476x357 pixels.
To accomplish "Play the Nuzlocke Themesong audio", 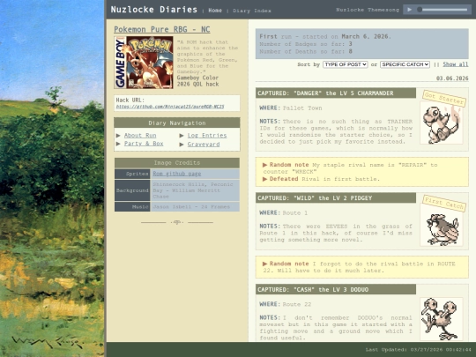I will pos(409,10).
